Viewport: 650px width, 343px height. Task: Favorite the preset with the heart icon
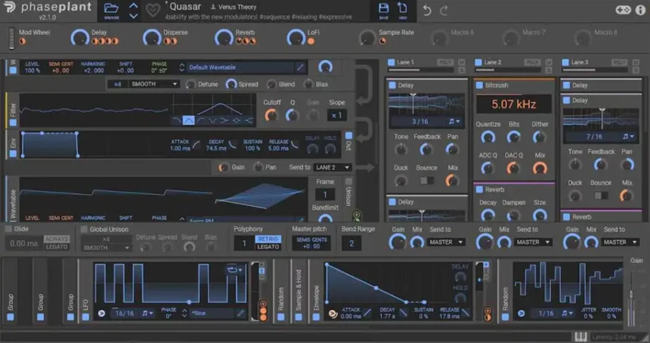153,10
